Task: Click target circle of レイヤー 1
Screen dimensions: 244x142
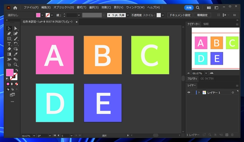Action: pos(233,93)
